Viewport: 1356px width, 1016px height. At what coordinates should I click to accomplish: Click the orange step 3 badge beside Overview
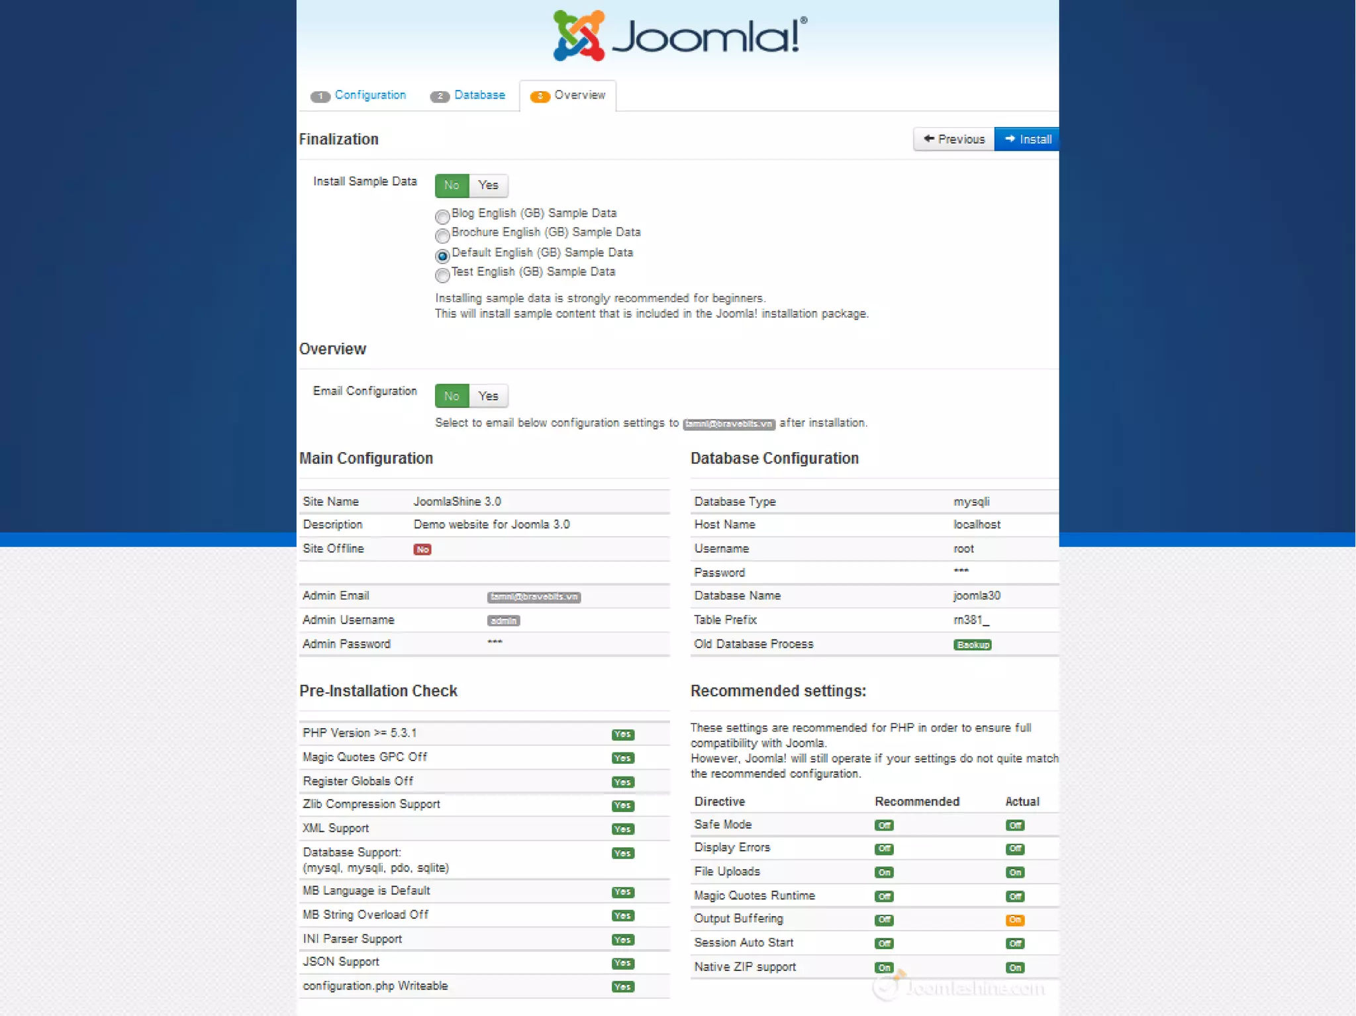(540, 97)
